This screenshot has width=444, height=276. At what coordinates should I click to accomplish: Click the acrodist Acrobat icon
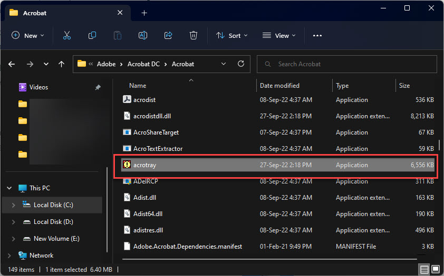point(127,99)
